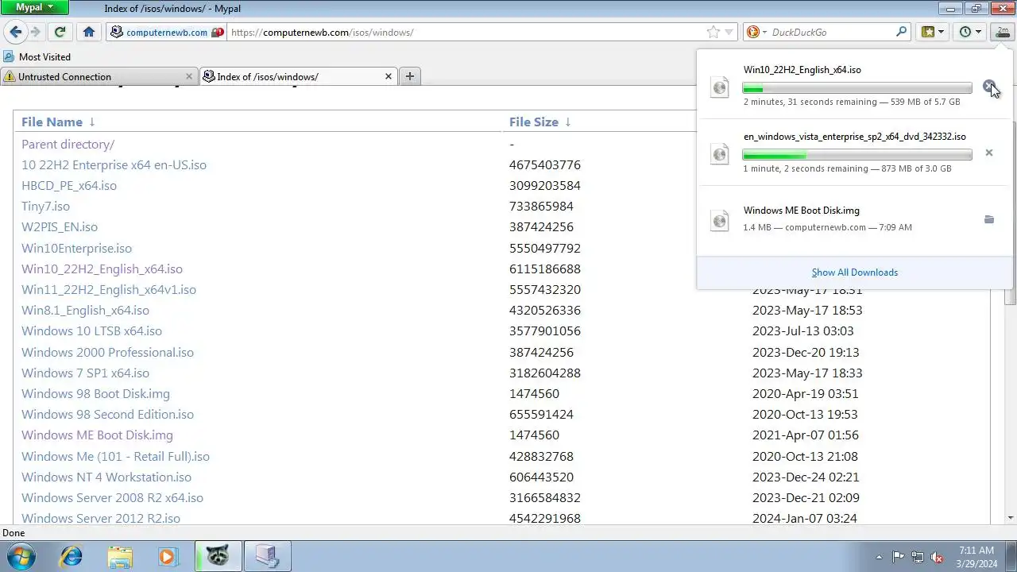The width and height of the screenshot is (1017, 572).
Task: Click the DuckDuckGo search field
Action: (x=830, y=33)
